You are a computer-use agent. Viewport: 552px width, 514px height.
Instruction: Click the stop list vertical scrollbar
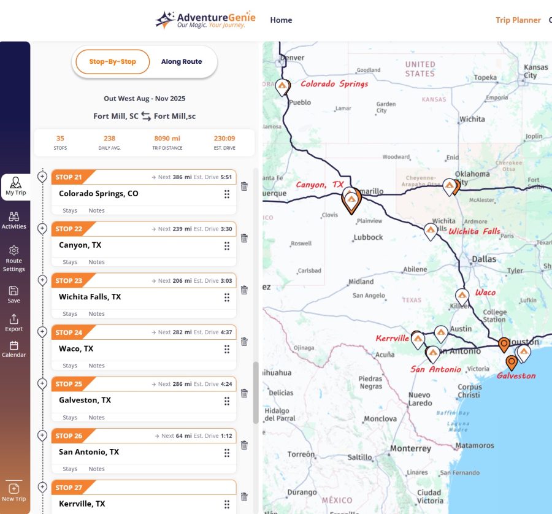(256, 393)
